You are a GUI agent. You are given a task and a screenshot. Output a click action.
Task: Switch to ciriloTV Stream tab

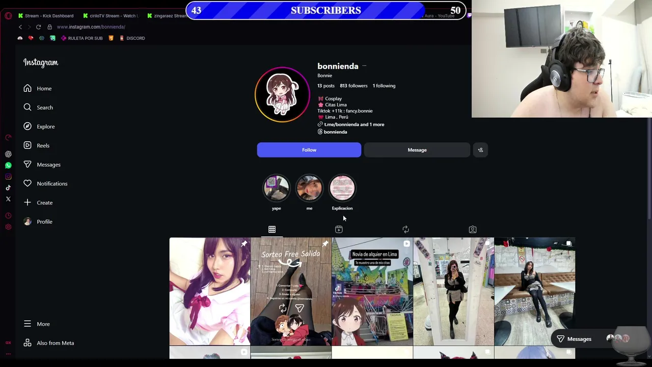pos(111,16)
